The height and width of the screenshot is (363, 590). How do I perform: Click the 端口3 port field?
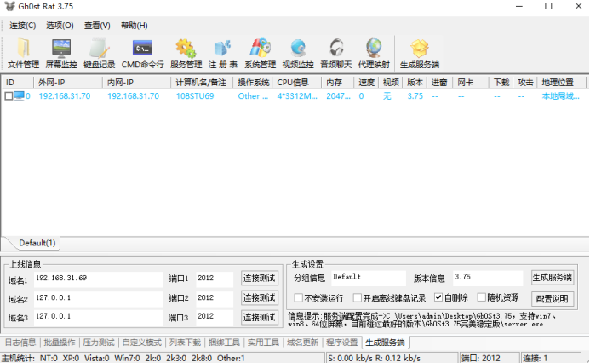215,318
